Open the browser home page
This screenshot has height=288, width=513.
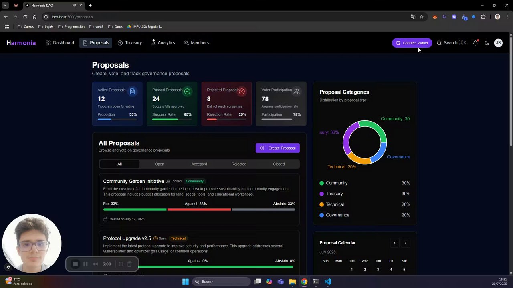pos(34,17)
